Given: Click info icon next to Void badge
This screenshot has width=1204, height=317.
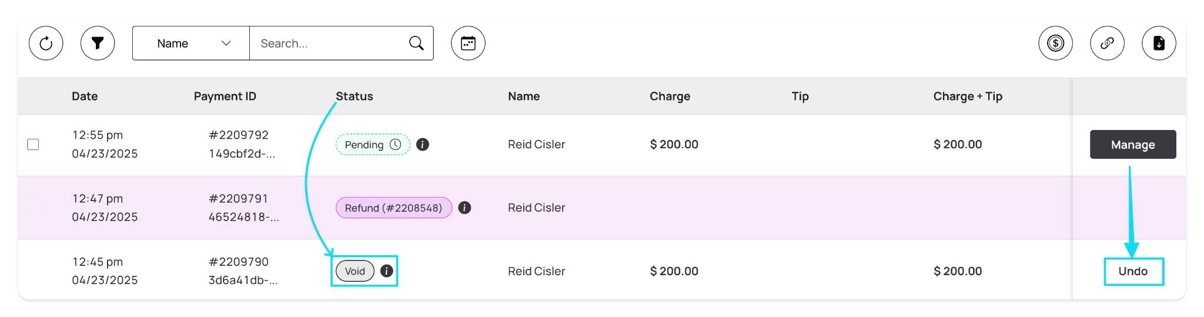Looking at the screenshot, I should click(386, 271).
